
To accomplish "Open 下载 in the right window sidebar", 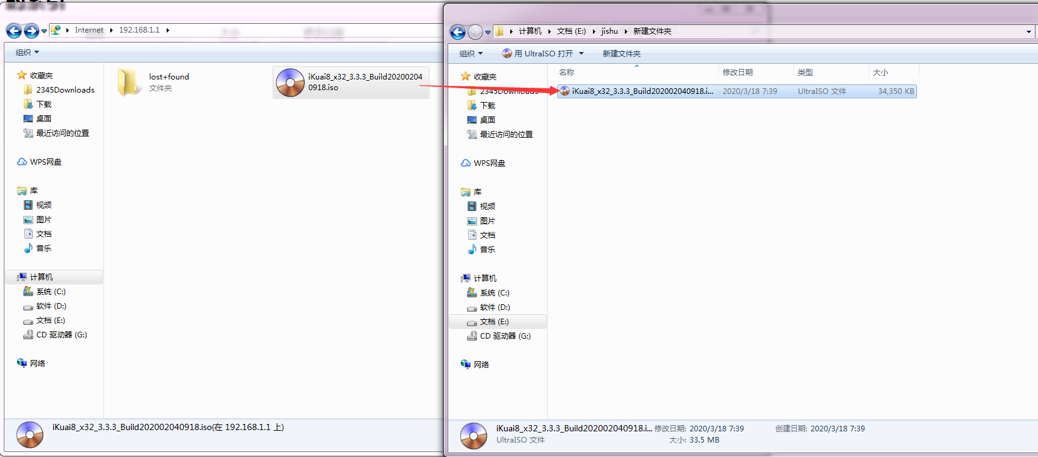I will point(481,105).
